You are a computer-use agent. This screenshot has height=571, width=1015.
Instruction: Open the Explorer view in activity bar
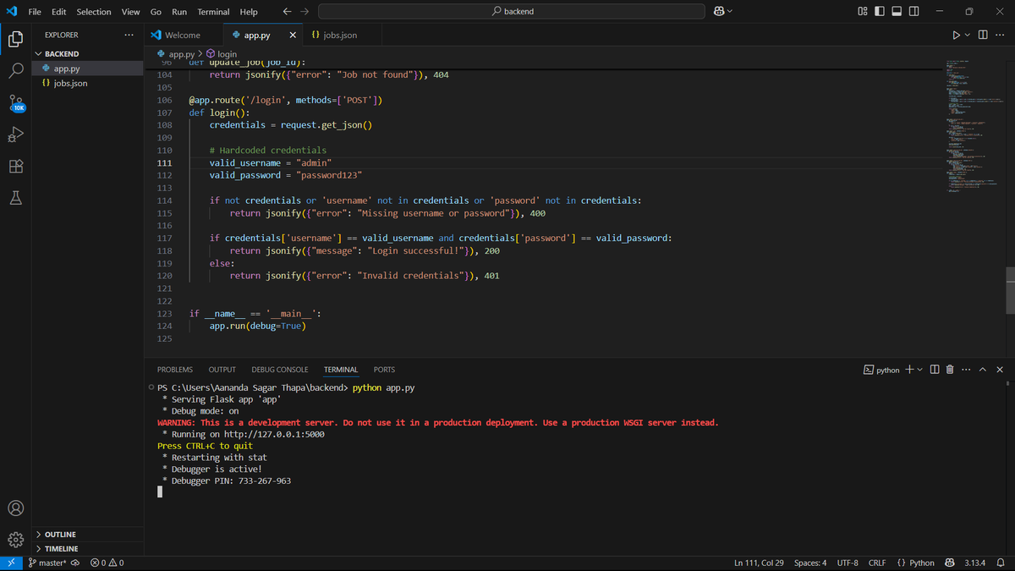[x=15, y=38]
